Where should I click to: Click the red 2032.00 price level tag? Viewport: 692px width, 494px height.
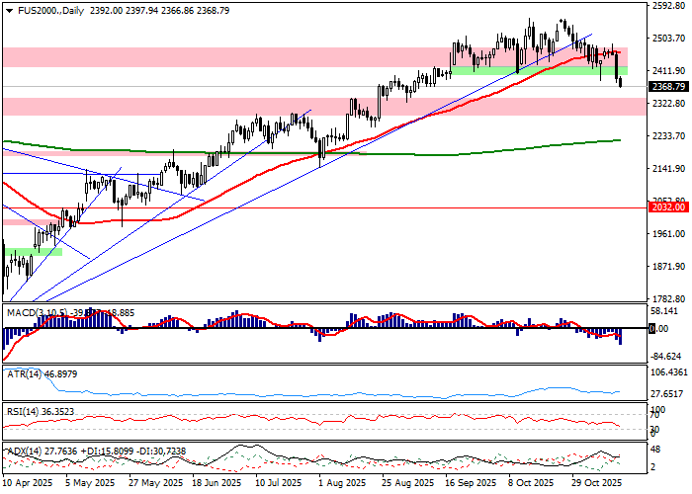(668, 207)
